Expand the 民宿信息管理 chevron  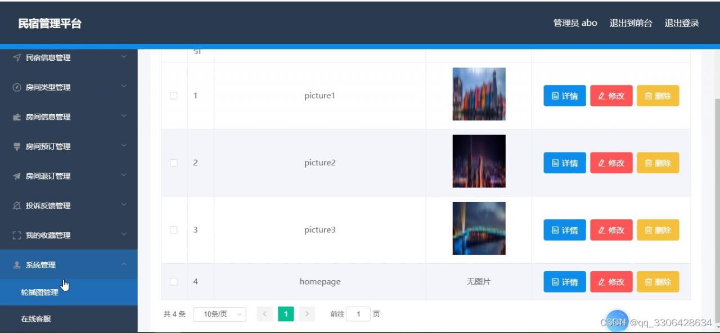(x=124, y=56)
